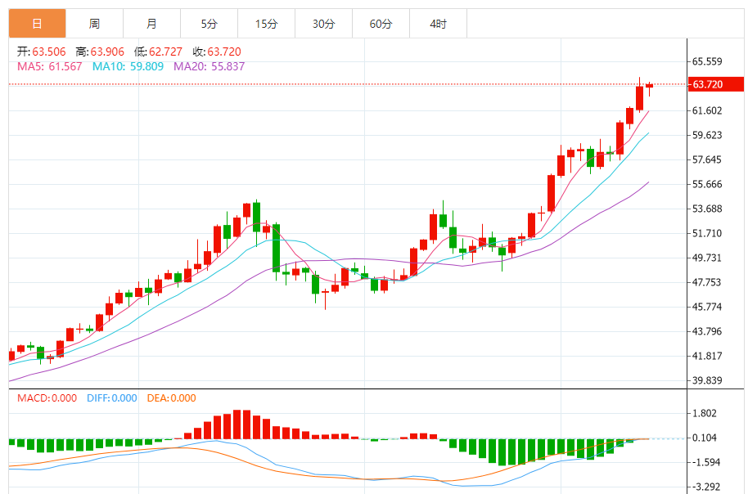This screenshot has height=494, width=748.
Task: Click the 开 opening price value 63.506
Action: pos(50,52)
